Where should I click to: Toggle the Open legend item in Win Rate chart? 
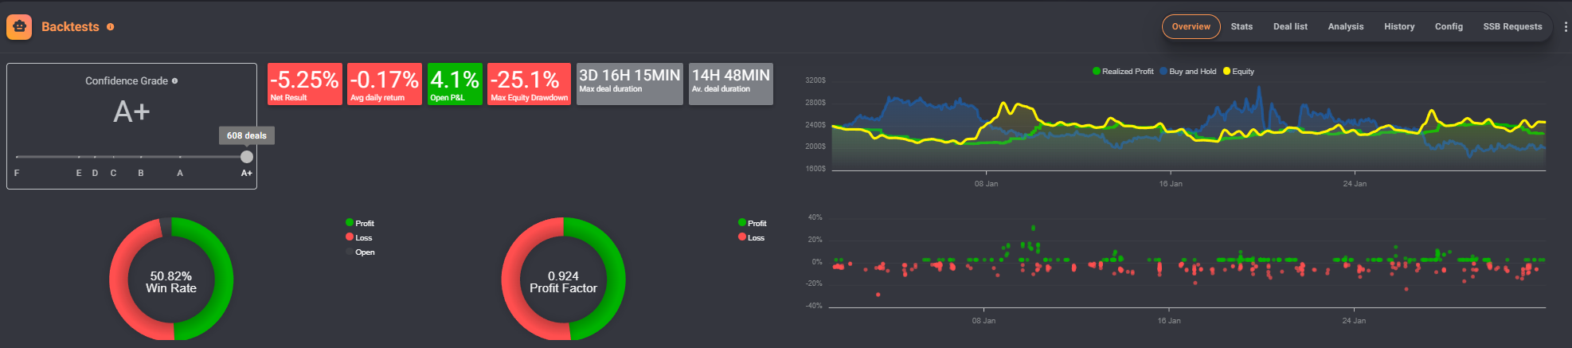tap(360, 252)
